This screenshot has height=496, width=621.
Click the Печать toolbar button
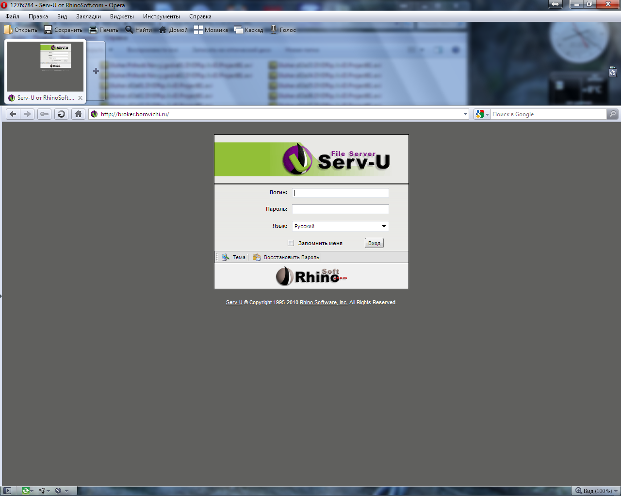pyautogui.click(x=104, y=30)
